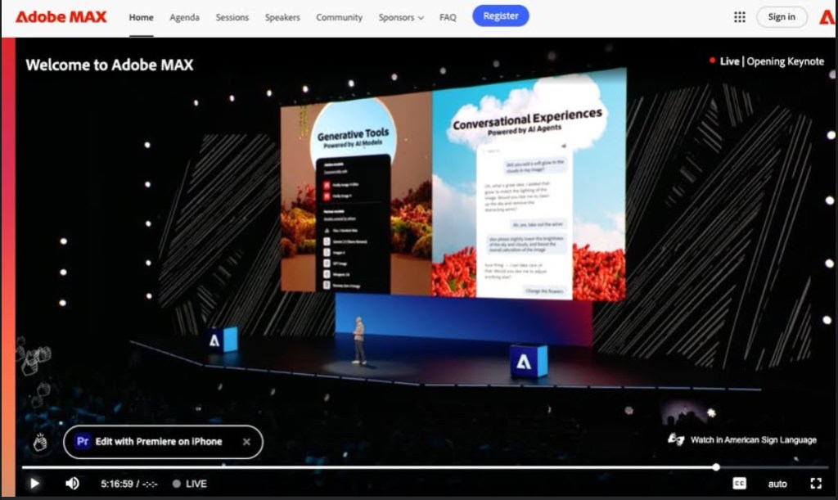The width and height of the screenshot is (838, 500).
Task: Click the video progress bar handle
Action: coord(716,467)
